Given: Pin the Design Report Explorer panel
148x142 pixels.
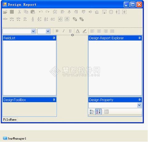Looking at the screenshot, I should click(139, 38).
